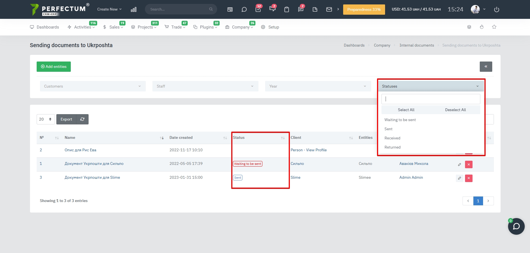Open the Year filter dropdown
Screen dimensions: 530x253
pos(318,86)
